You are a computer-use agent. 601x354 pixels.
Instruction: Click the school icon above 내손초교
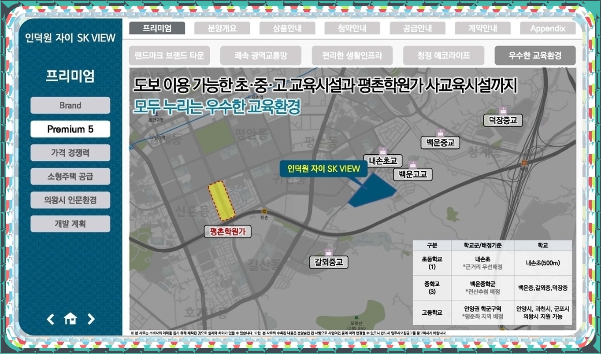point(382,151)
